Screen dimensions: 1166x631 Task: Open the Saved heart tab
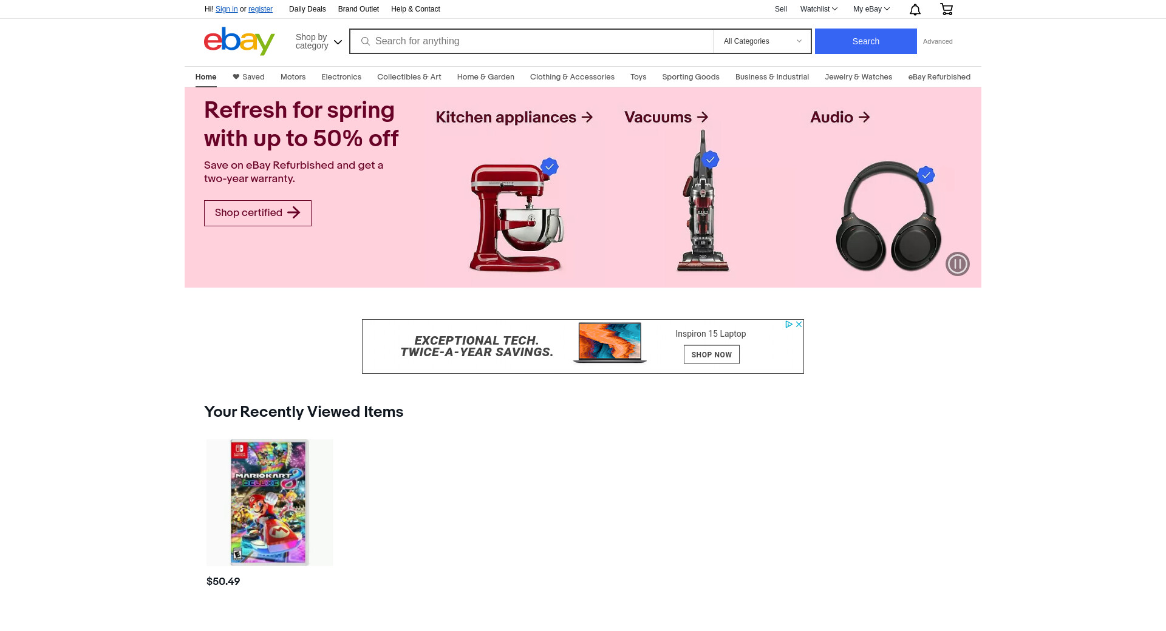(x=248, y=77)
